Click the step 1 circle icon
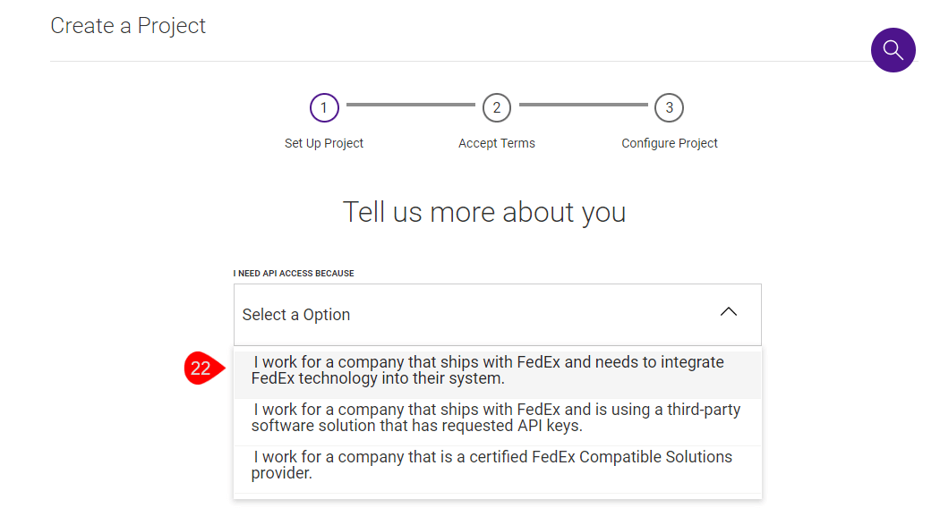This screenshot has width=940, height=525. [324, 108]
